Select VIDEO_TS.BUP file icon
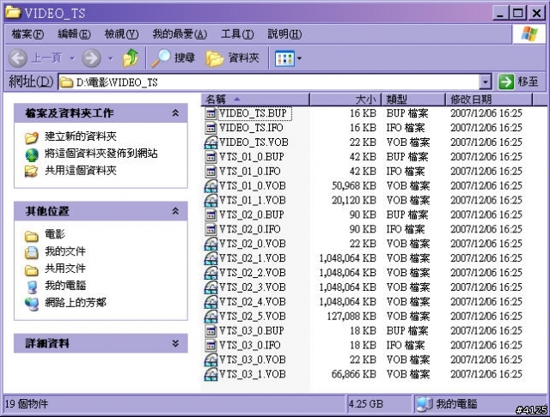This screenshot has height=417, width=550. pyautogui.click(x=211, y=113)
